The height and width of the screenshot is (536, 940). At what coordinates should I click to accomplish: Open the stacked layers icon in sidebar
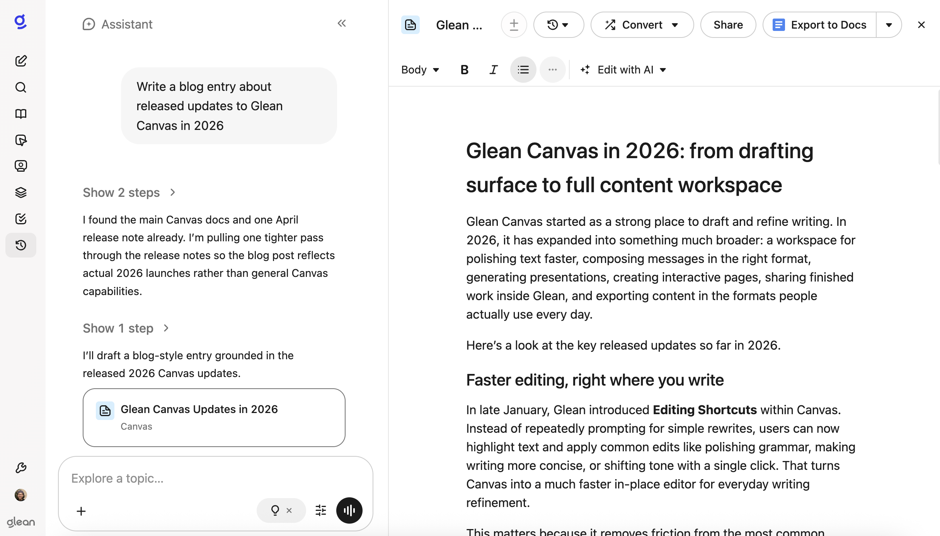(x=21, y=192)
